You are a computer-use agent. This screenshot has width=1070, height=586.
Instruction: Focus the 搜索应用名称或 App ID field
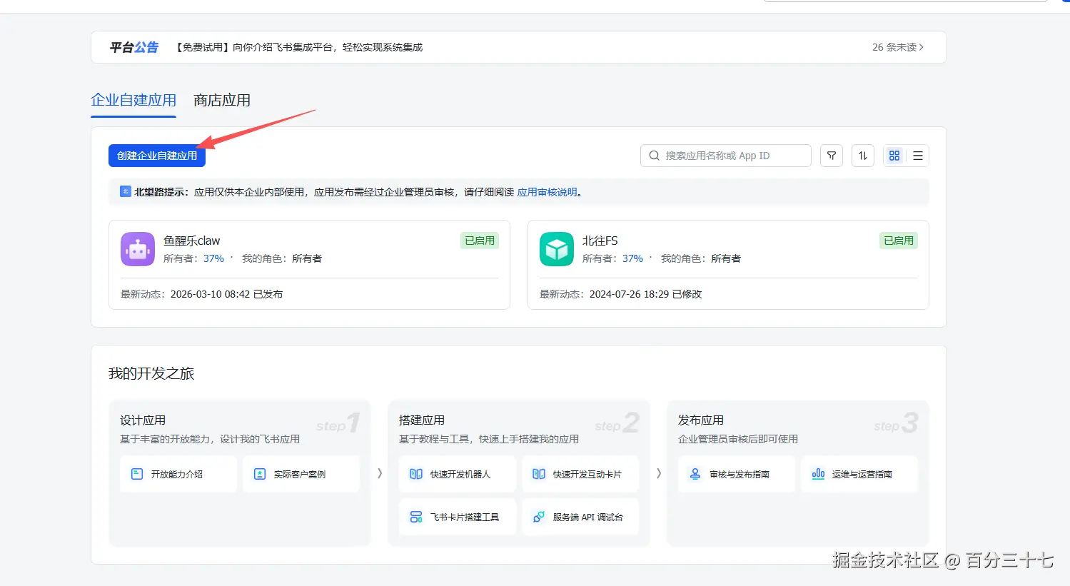click(726, 156)
